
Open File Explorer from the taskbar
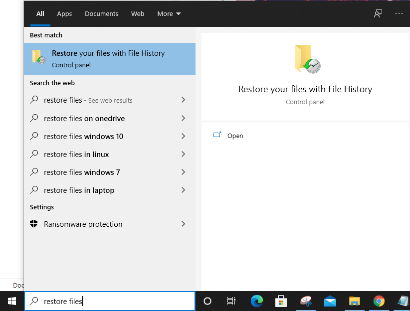point(354,301)
